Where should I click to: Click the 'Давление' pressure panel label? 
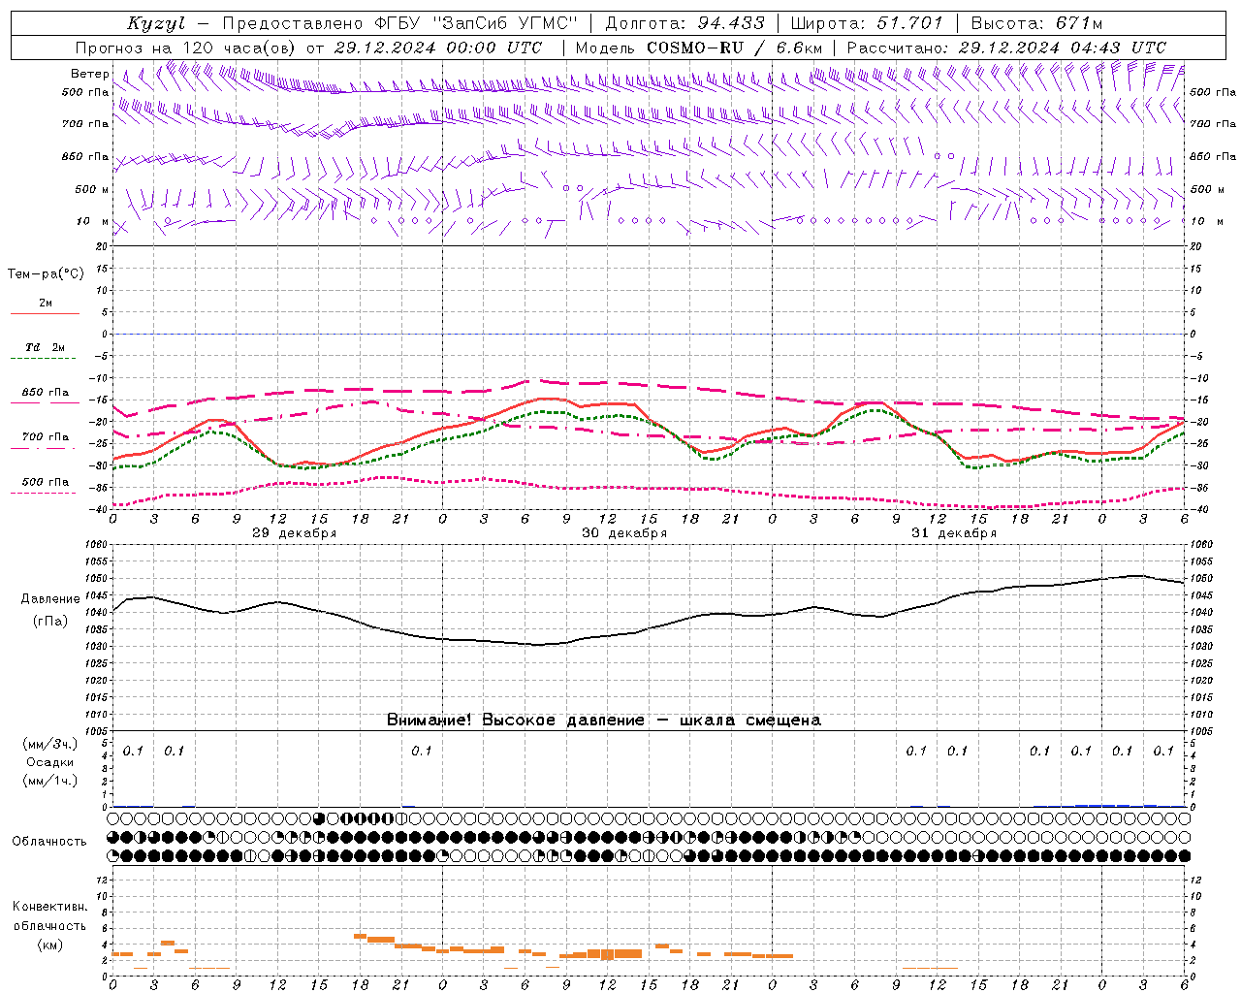[x=50, y=599]
